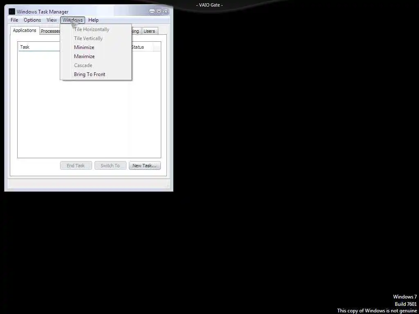Open the File menu
The width and height of the screenshot is (419, 314).
point(14,20)
